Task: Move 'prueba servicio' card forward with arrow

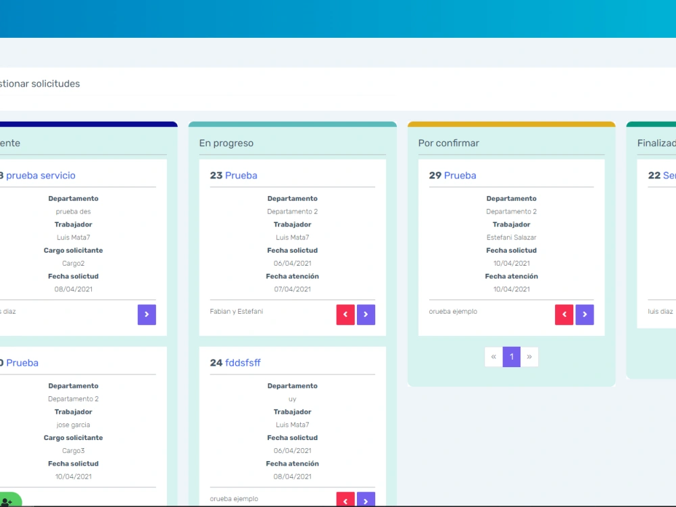Action: pos(147,315)
